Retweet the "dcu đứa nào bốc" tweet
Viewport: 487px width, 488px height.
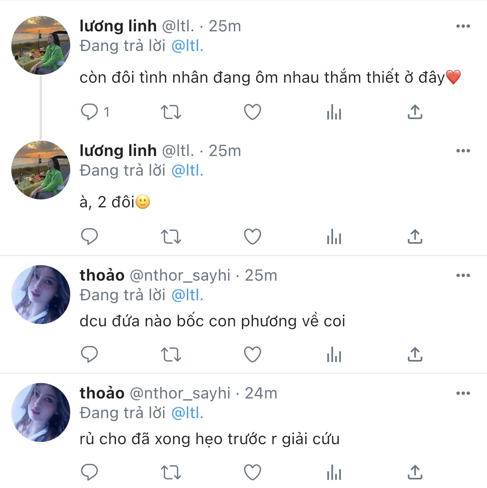171,355
